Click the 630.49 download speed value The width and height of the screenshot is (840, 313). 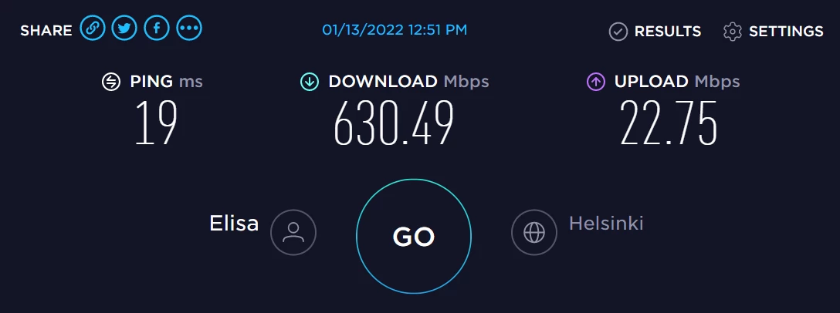point(394,123)
